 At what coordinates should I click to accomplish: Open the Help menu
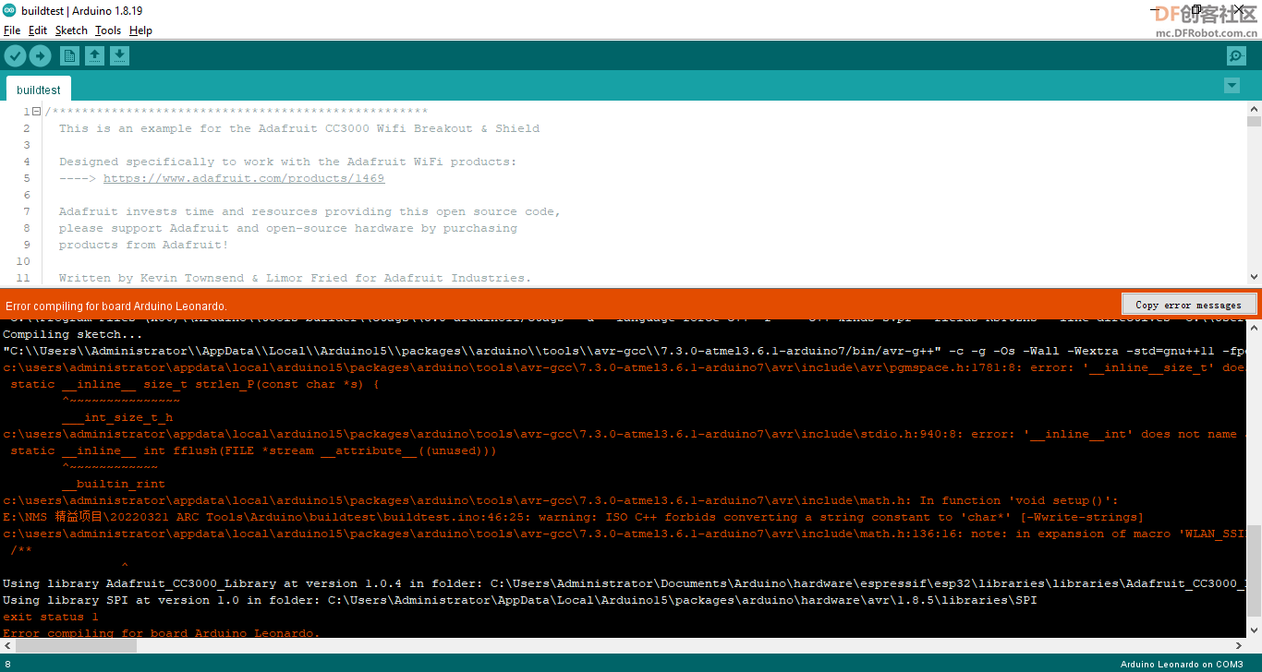[x=140, y=30]
